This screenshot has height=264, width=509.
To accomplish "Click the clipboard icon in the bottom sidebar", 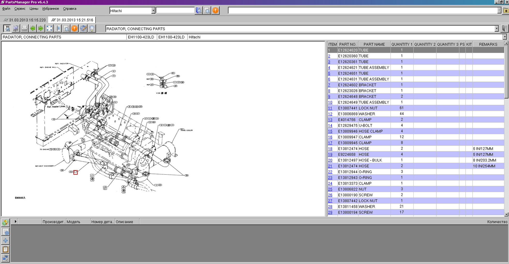I will (x=5, y=249).
